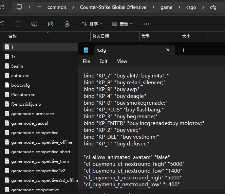This screenshot has height=194, width=225.
Task: Add a new Notepad tab with plus
Action: coord(183,50)
